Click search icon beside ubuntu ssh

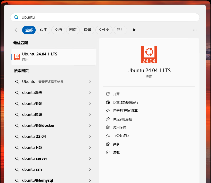pos(17,169)
